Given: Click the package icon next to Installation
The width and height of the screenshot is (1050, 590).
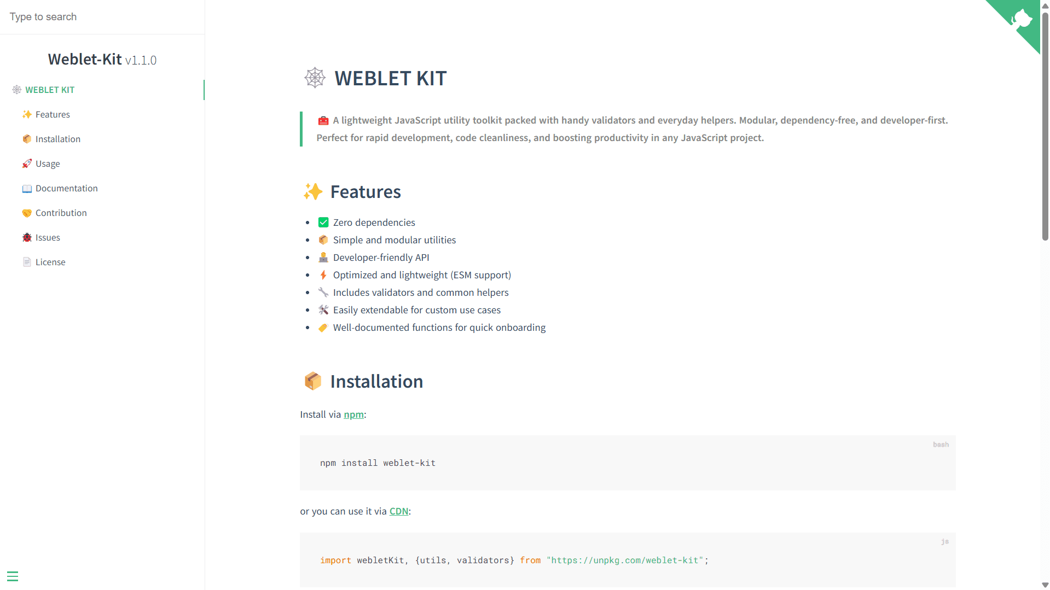Looking at the screenshot, I should [x=27, y=139].
